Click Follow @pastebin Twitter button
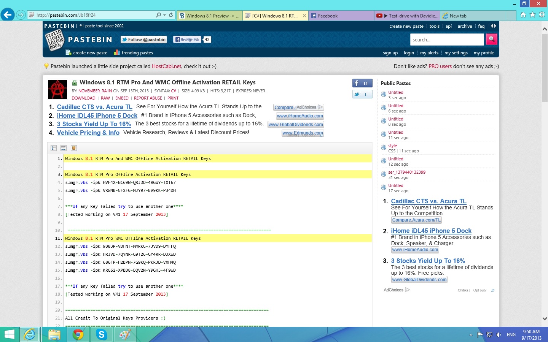Screen dimensions: 548x342 tap(144, 40)
